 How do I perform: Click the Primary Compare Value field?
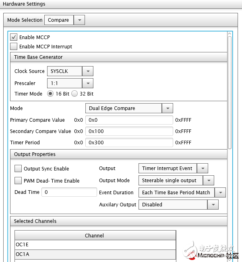(x=129, y=120)
